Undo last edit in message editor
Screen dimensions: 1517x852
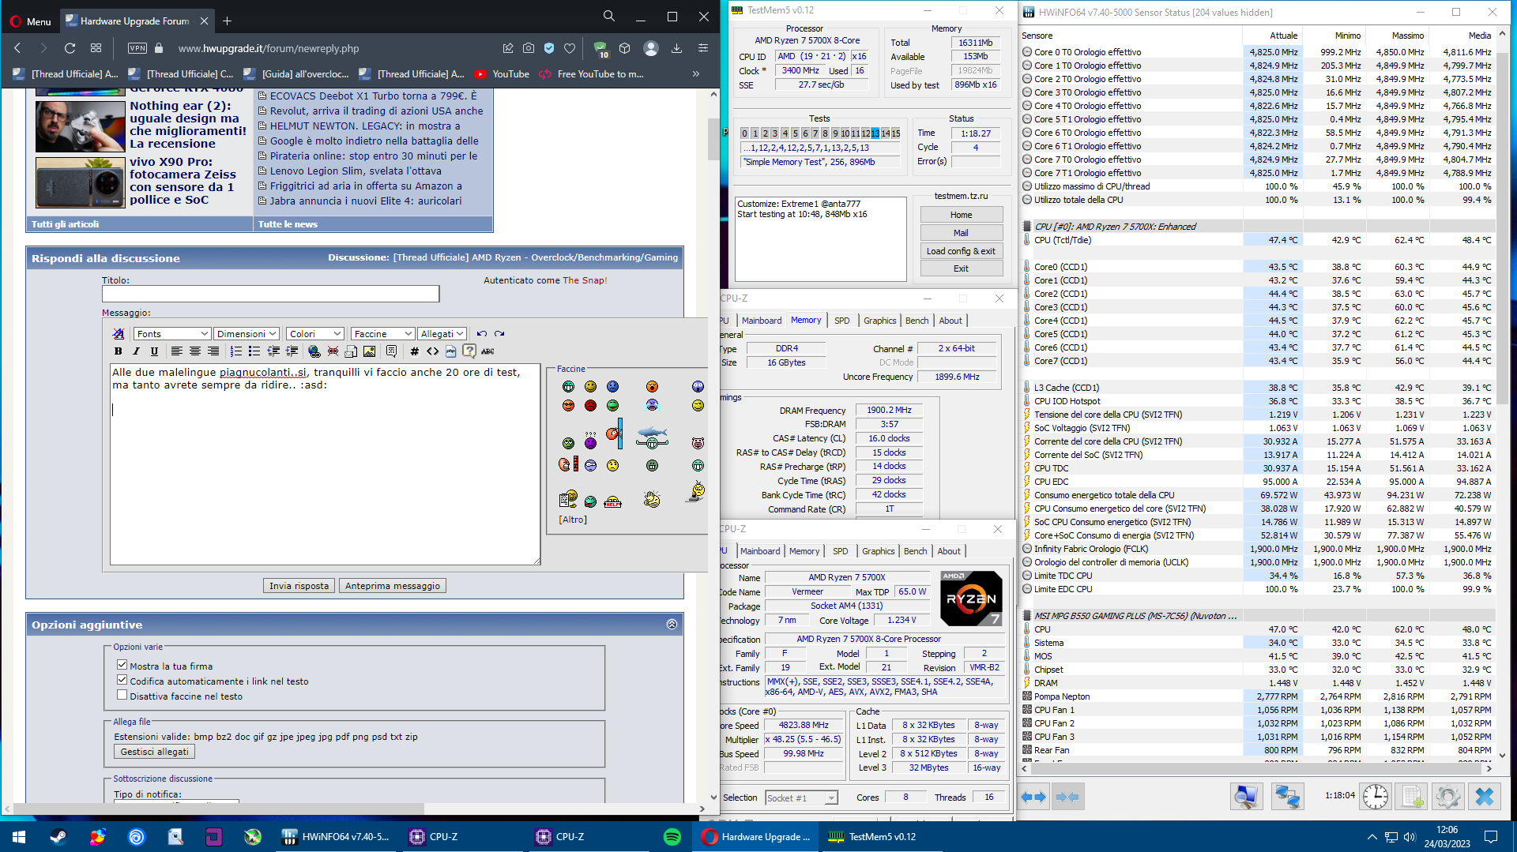(x=482, y=334)
